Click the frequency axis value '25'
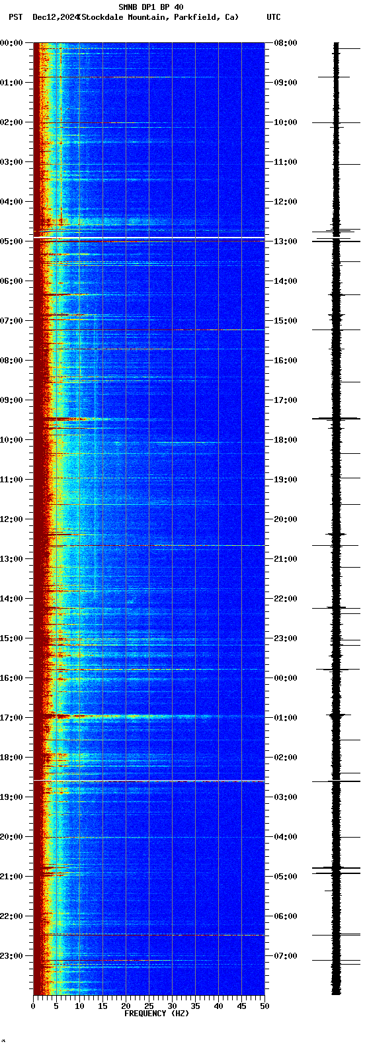 tap(149, 1006)
